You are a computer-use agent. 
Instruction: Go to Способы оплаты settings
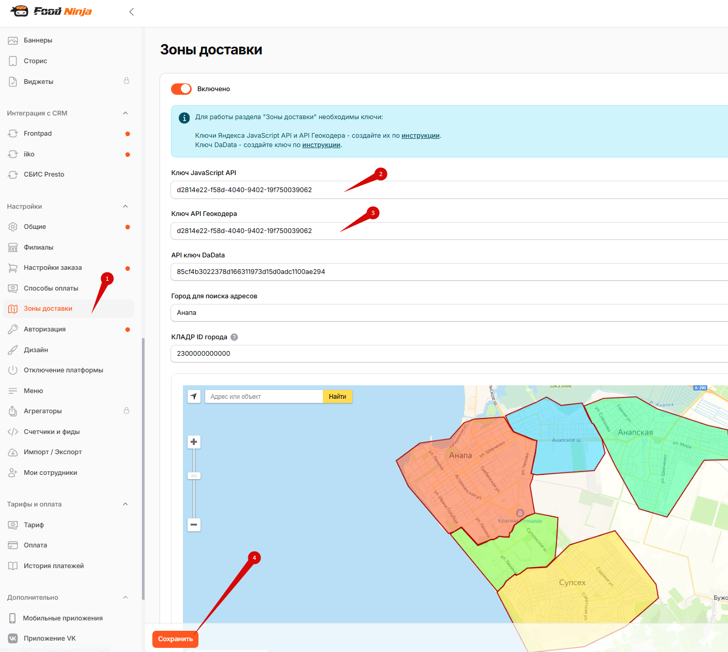[x=68, y=288]
